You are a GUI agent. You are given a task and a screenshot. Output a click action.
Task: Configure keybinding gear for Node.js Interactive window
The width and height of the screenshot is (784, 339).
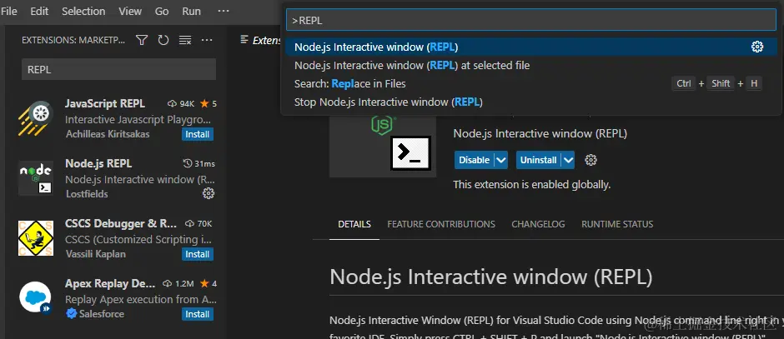click(x=757, y=47)
